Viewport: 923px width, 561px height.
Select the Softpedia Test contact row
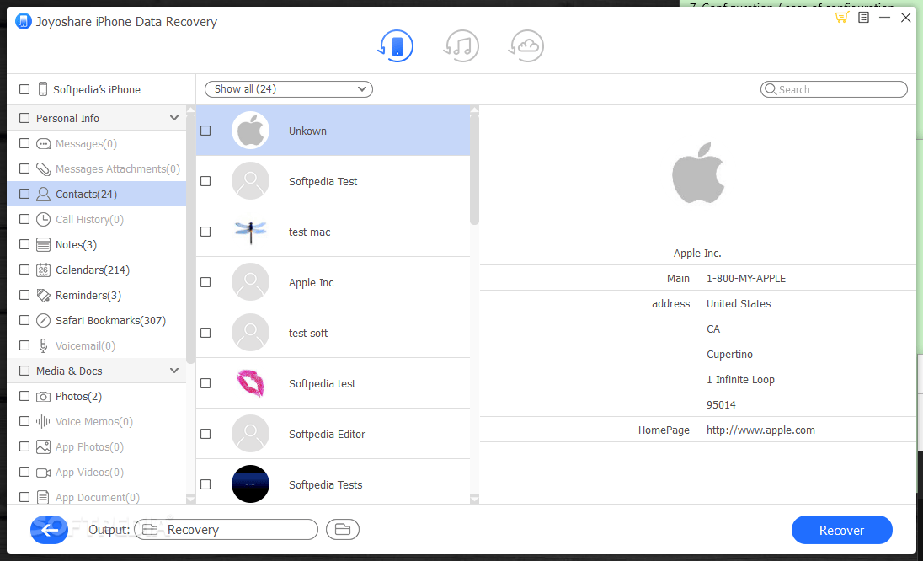tap(333, 181)
